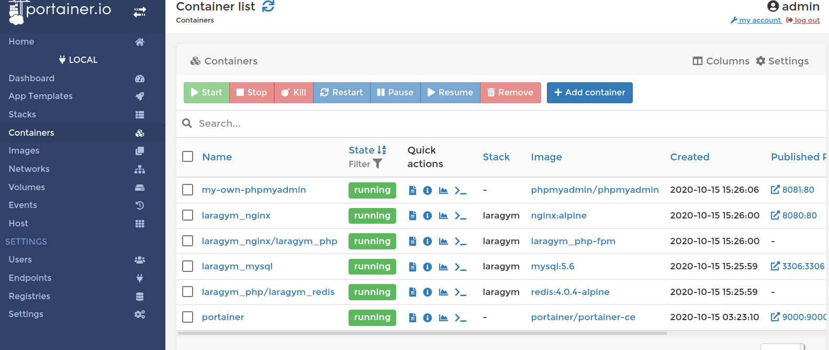Screen dimensions: 829x350
Task: Refresh the container list with the reload icon
Action: click(x=268, y=6)
